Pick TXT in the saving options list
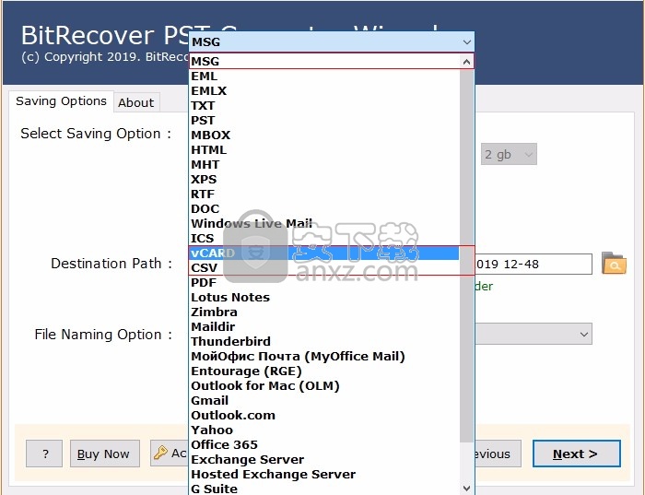645x495 pixels. tap(324, 106)
